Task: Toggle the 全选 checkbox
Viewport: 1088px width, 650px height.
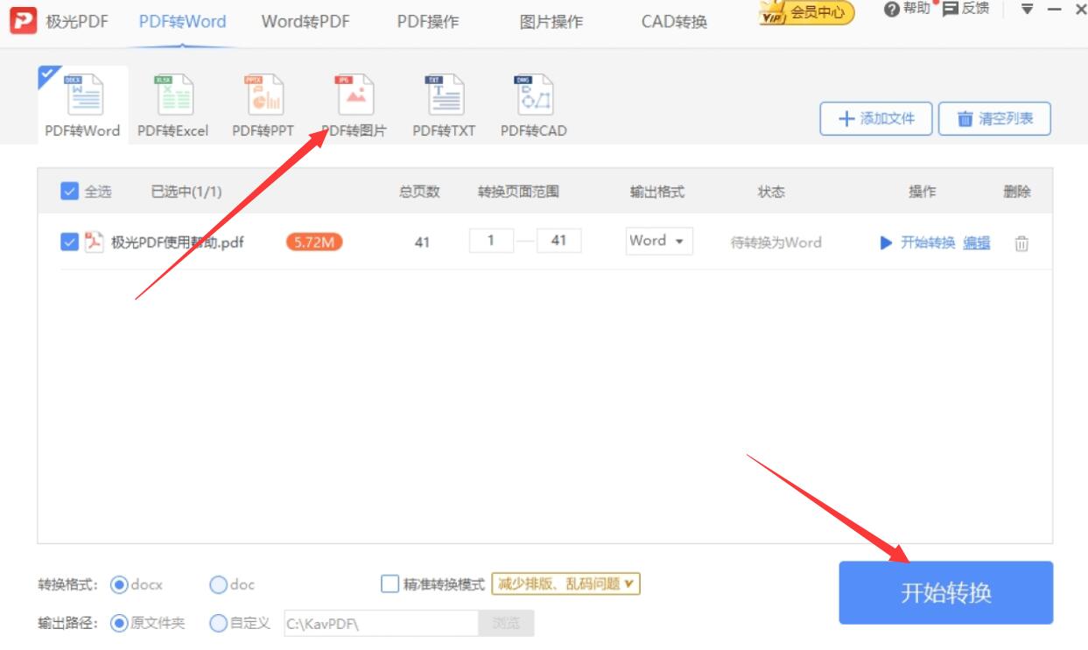Action: click(69, 192)
